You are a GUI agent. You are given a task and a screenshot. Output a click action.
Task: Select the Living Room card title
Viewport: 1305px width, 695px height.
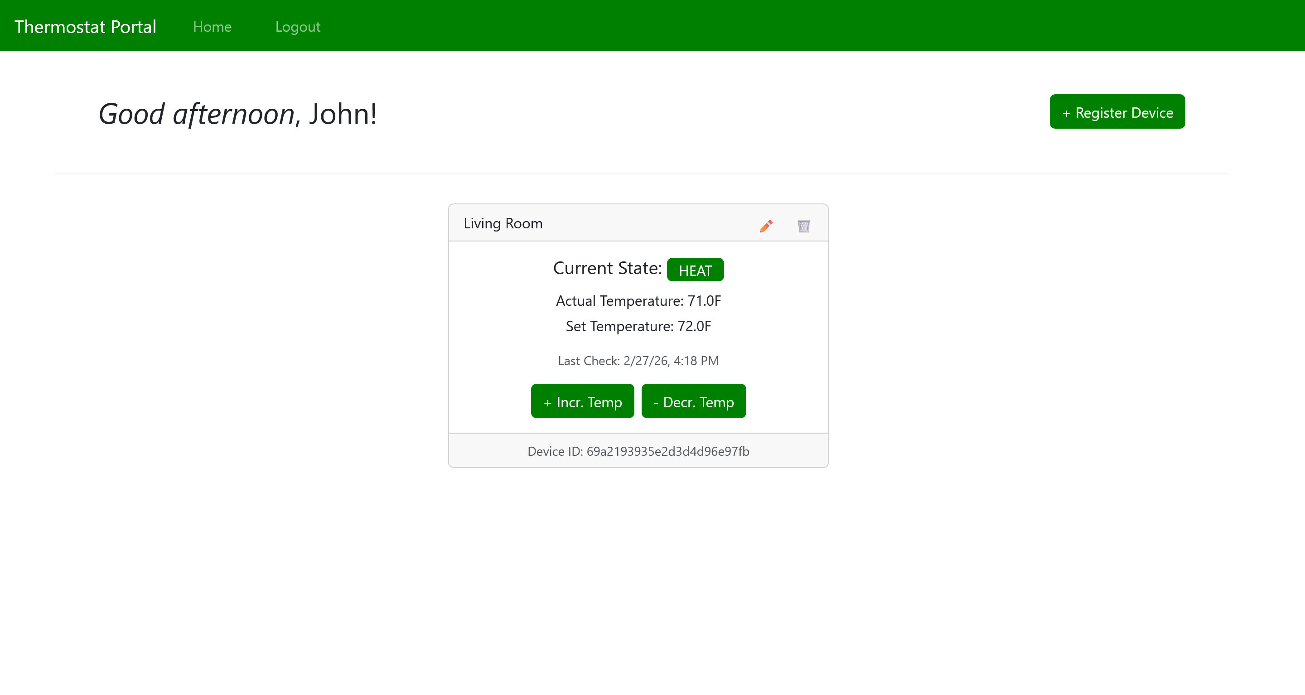503,223
